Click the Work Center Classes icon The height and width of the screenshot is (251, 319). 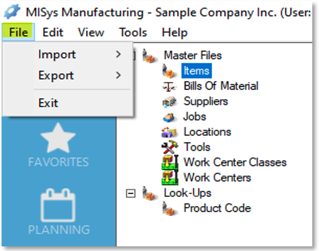click(x=170, y=163)
